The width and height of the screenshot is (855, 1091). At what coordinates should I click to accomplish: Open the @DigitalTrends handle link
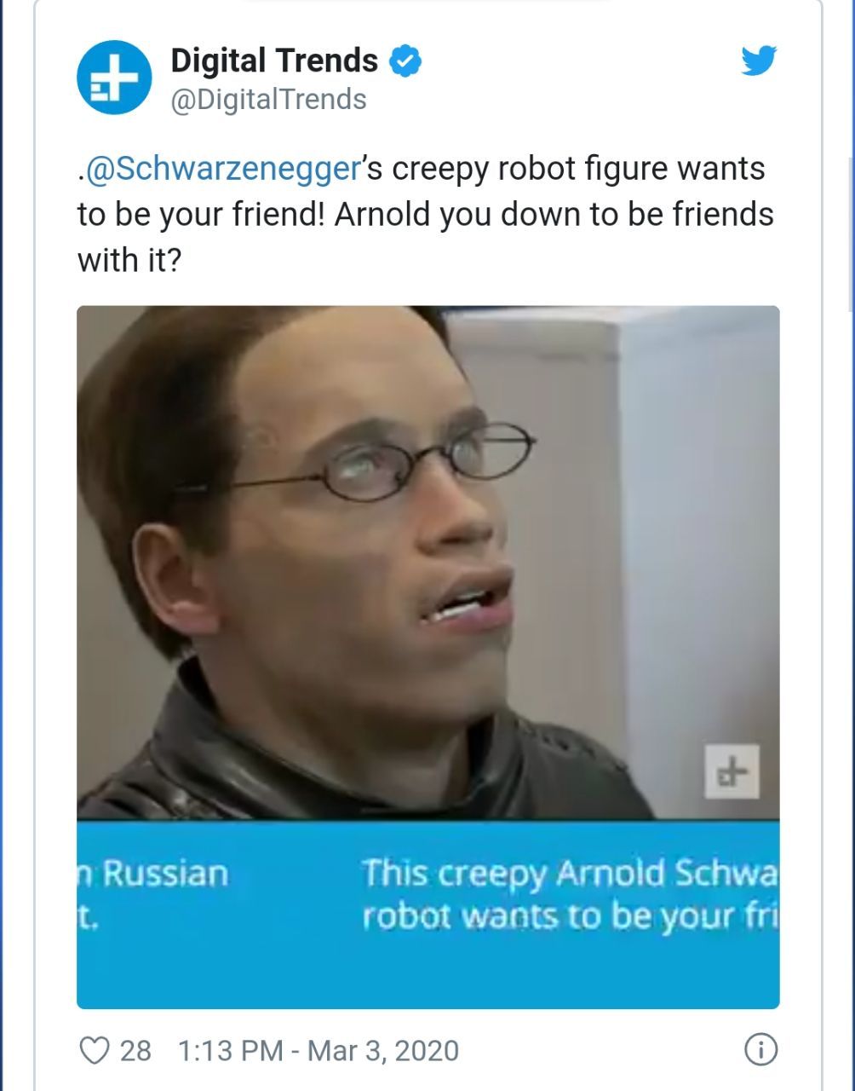(269, 100)
